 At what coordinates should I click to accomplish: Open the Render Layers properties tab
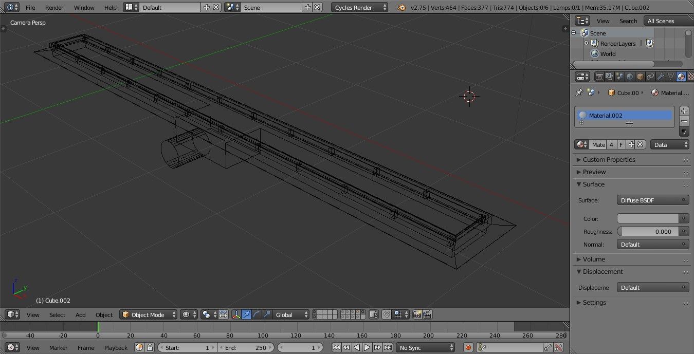click(609, 77)
